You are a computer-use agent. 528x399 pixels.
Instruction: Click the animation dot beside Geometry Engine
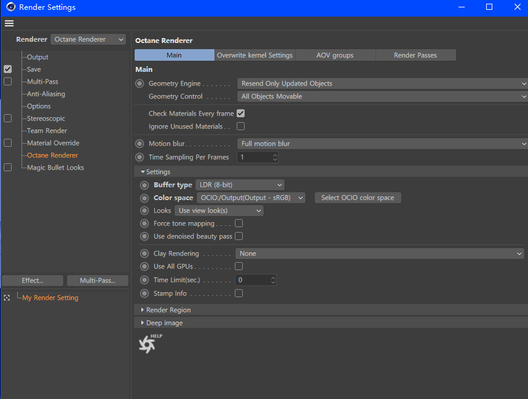[x=140, y=83]
